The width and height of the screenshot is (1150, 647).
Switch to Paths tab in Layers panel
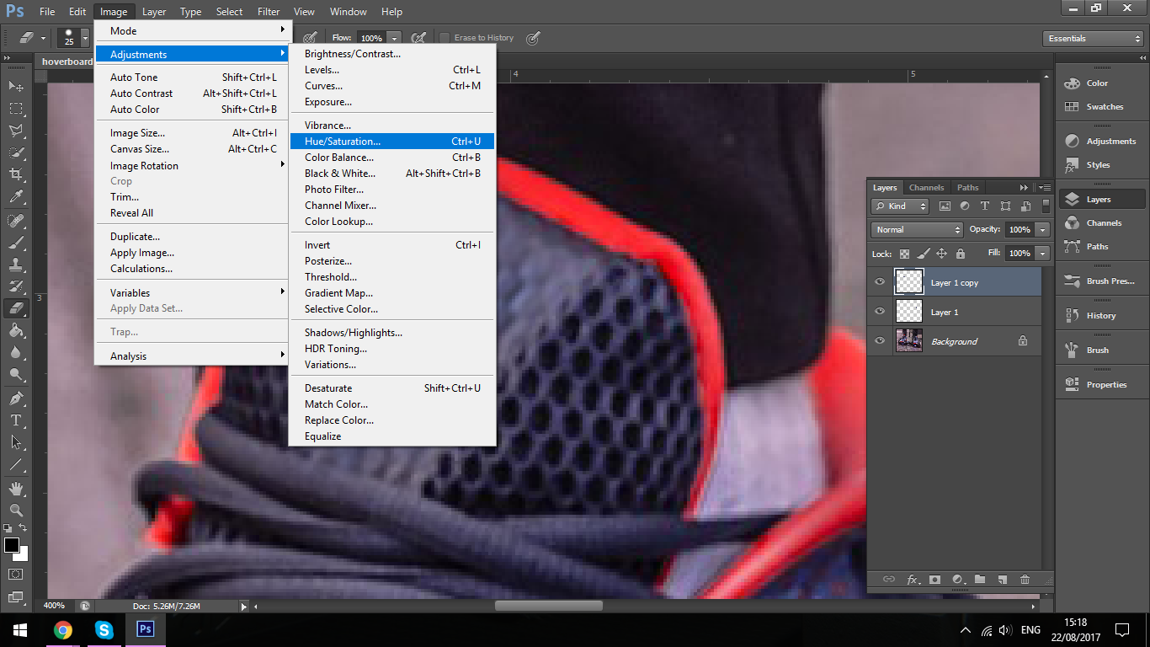[968, 187]
